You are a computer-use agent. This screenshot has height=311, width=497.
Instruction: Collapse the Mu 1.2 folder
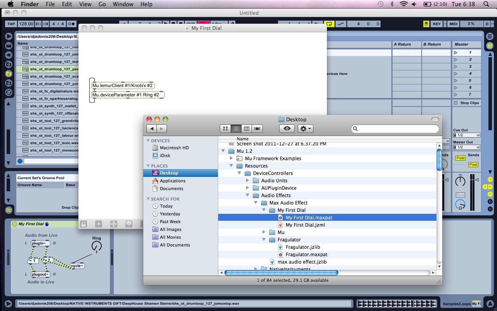pos(223,151)
